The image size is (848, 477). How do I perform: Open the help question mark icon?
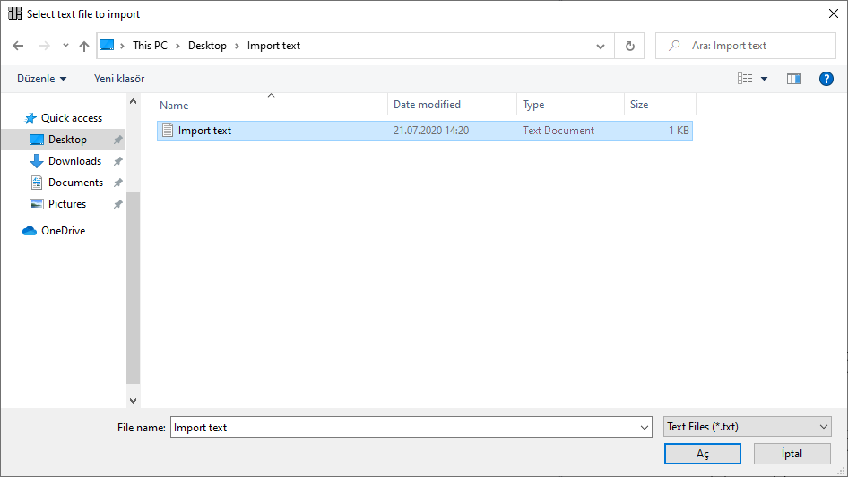coord(826,79)
